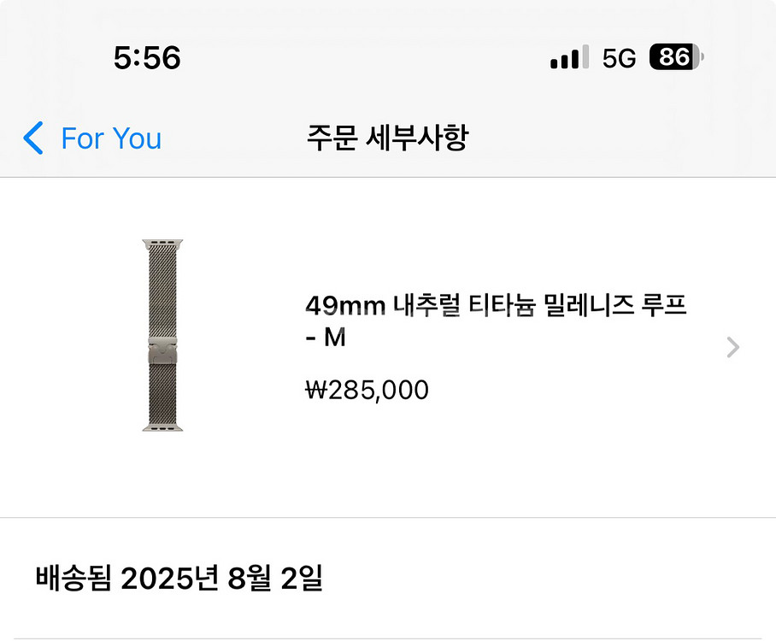Open the Milanese loop band thumbnail
This screenshot has height=641, width=776.
coord(162,335)
